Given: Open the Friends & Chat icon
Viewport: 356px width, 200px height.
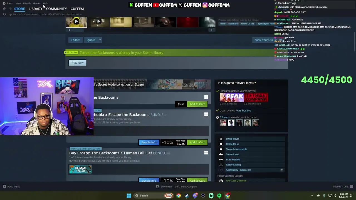Looking at the screenshot, I should pos(352,187).
